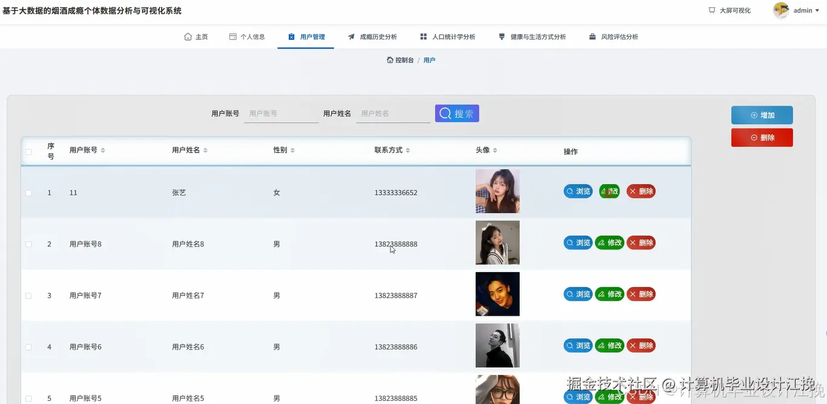827x404 pixels.
Task: Open 风险评估分析 tab
Action: (x=613, y=37)
